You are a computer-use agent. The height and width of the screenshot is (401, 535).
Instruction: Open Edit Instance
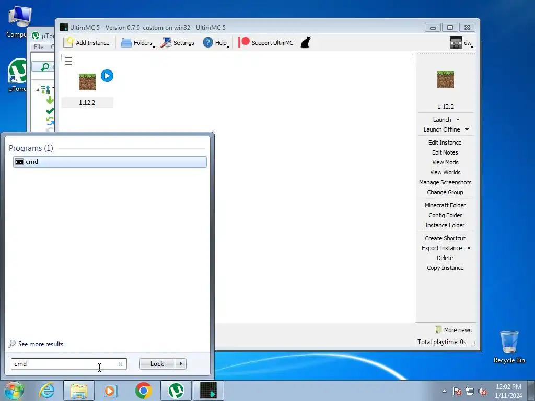445,143
